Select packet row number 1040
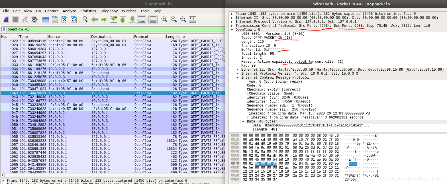 click(x=113, y=85)
